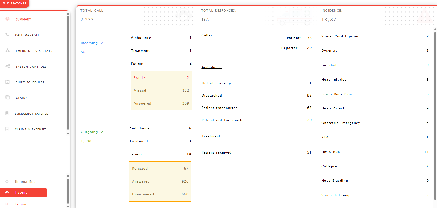Open the Call Manager menu item
Screen dimensions: 437x208
tap(27, 35)
